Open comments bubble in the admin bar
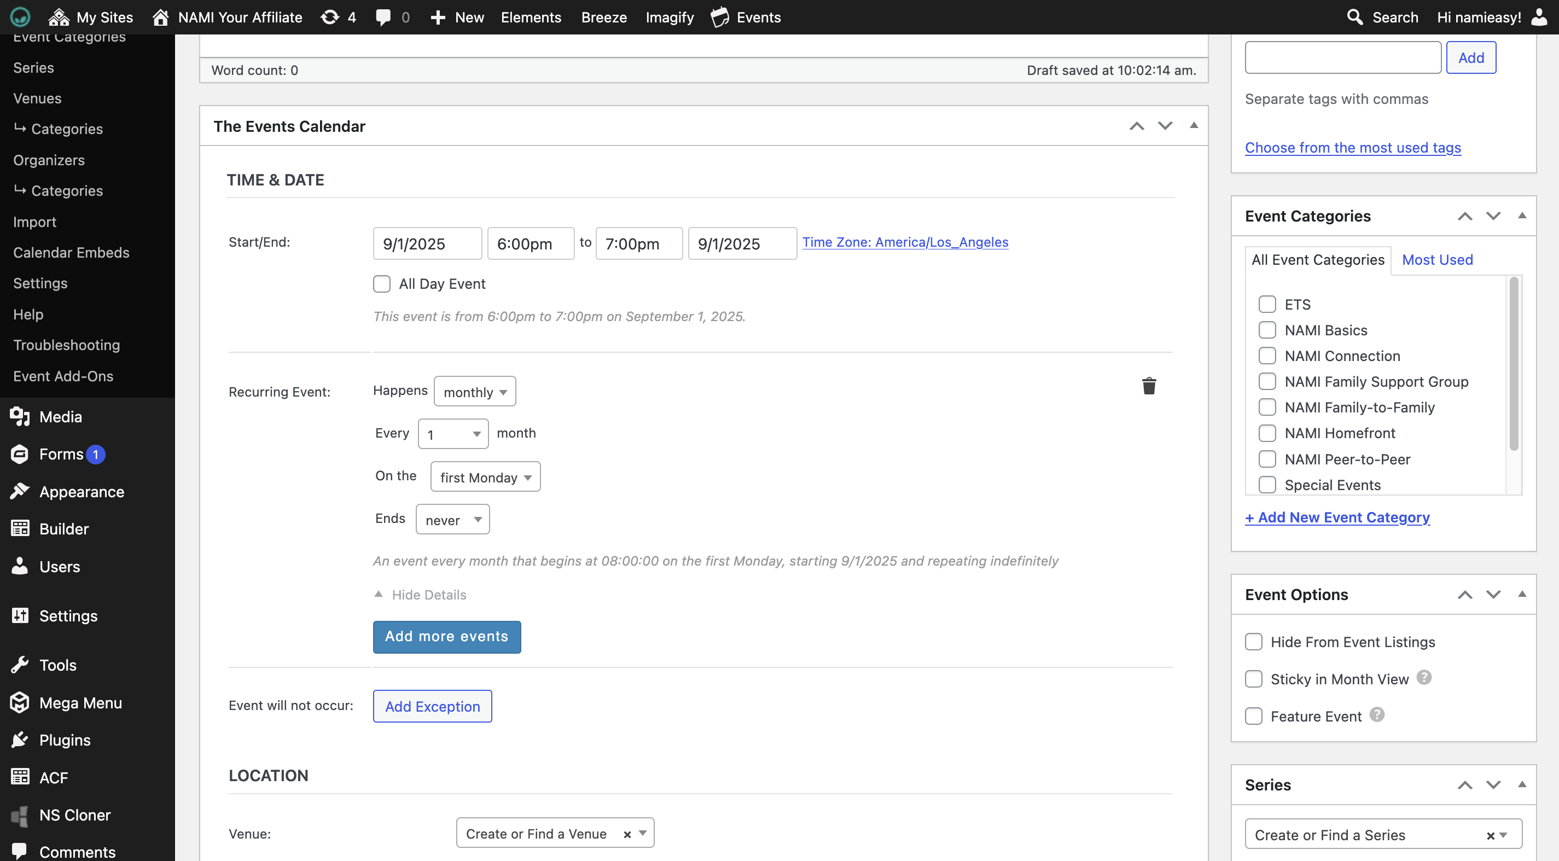Viewport: 1559px width, 861px height. 383,17
